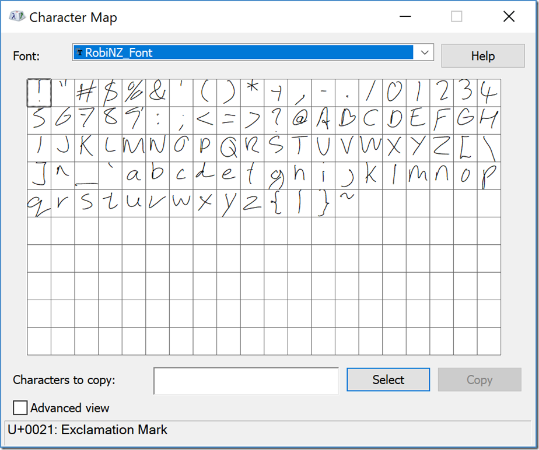
Task: Select the dollar sign glyph
Action: point(110,93)
